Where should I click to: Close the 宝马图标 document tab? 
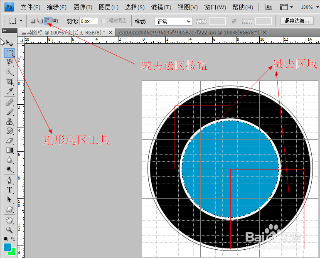111,32
